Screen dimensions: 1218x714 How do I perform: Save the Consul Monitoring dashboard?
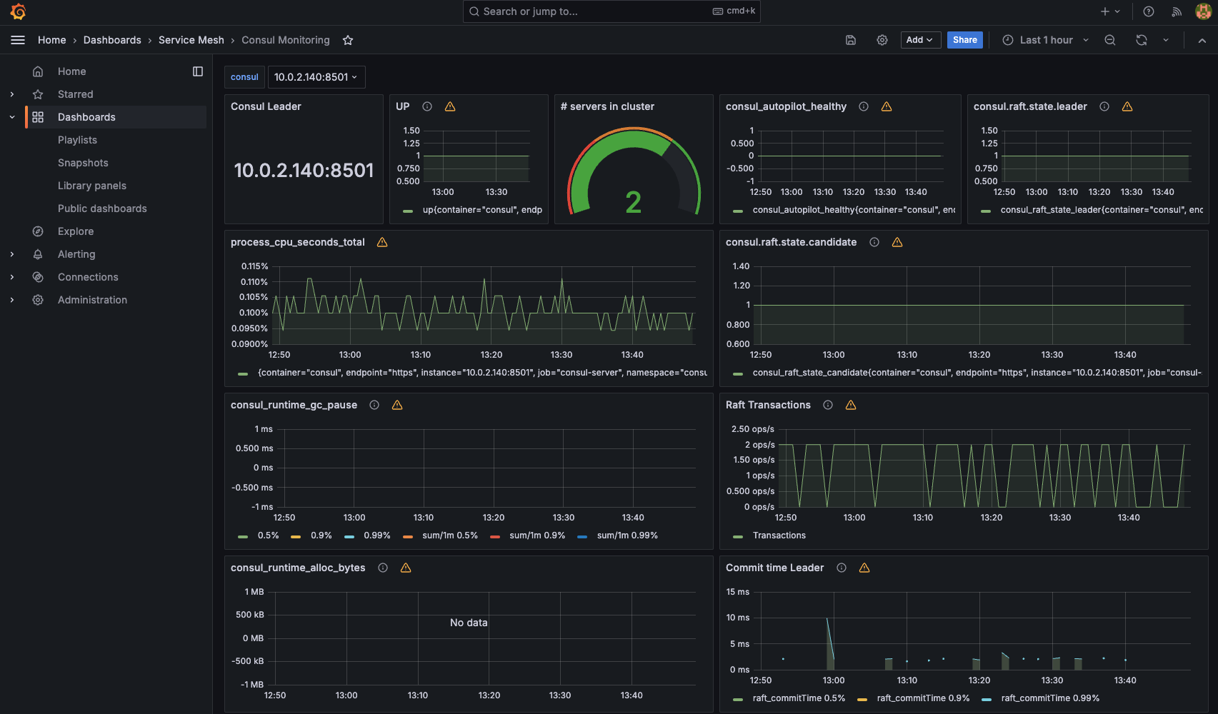coord(850,40)
